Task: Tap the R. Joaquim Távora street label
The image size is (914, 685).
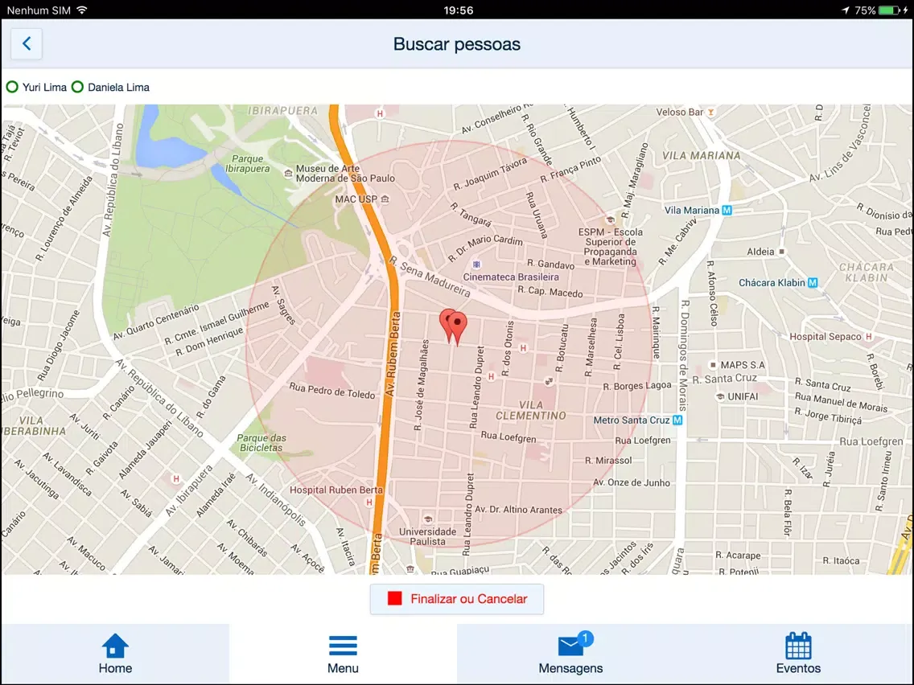Action: coord(490,174)
